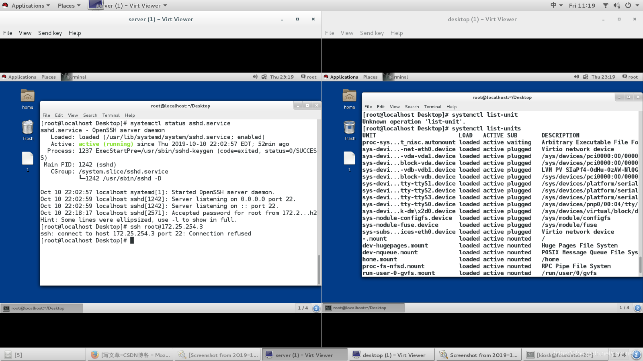
Task: Open root user menu in desktop VM panel
Action: [x=630, y=77]
